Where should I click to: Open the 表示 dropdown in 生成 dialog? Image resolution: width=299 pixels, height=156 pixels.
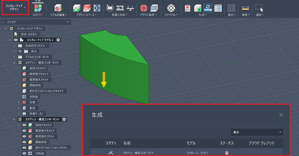click(257, 132)
